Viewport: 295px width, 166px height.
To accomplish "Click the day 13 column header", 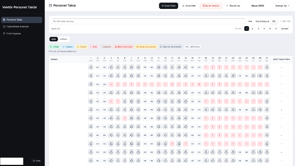I will [x=172, y=59].
